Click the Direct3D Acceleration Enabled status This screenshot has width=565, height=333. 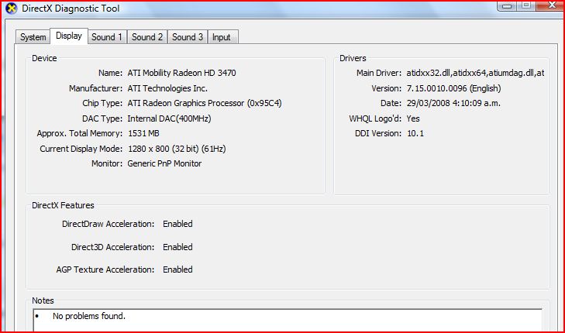(x=177, y=247)
